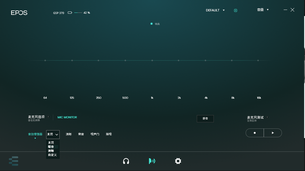Click the MIC MONITOR label
The image size is (305, 171).
point(67,117)
